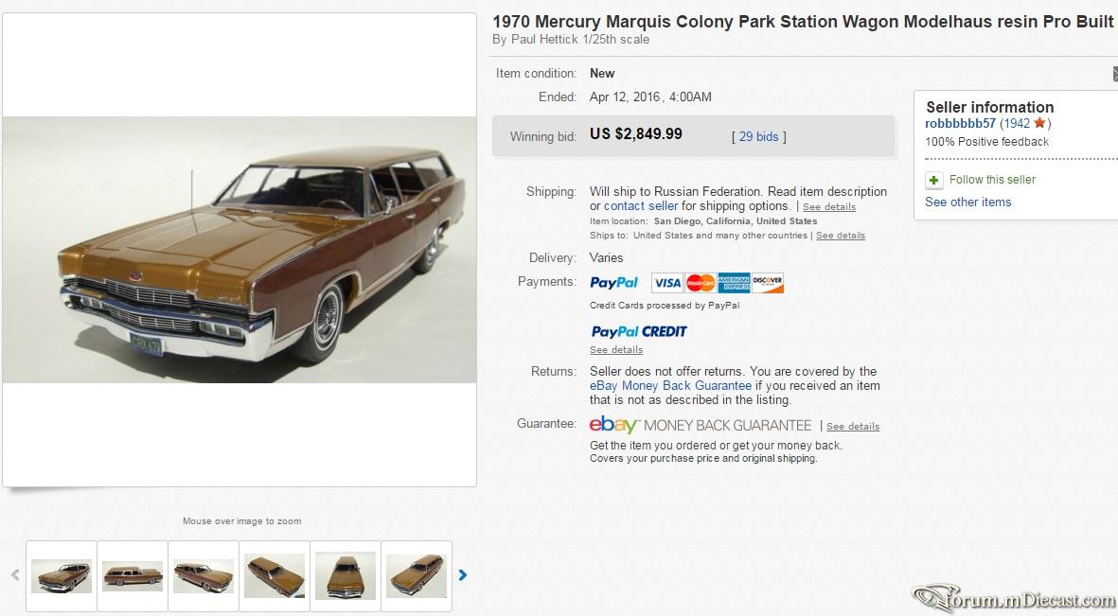
Task: Click the thumbnail carousel next arrow
Action: pos(463,574)
